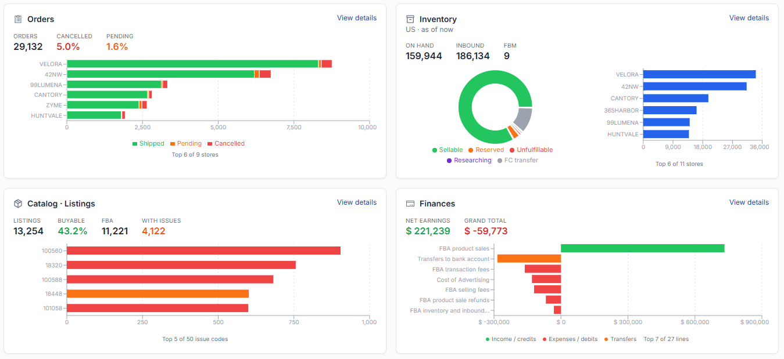
Task: Click the Inventory archive box icon
Action: pyautogui.click(x=410, y=19)
